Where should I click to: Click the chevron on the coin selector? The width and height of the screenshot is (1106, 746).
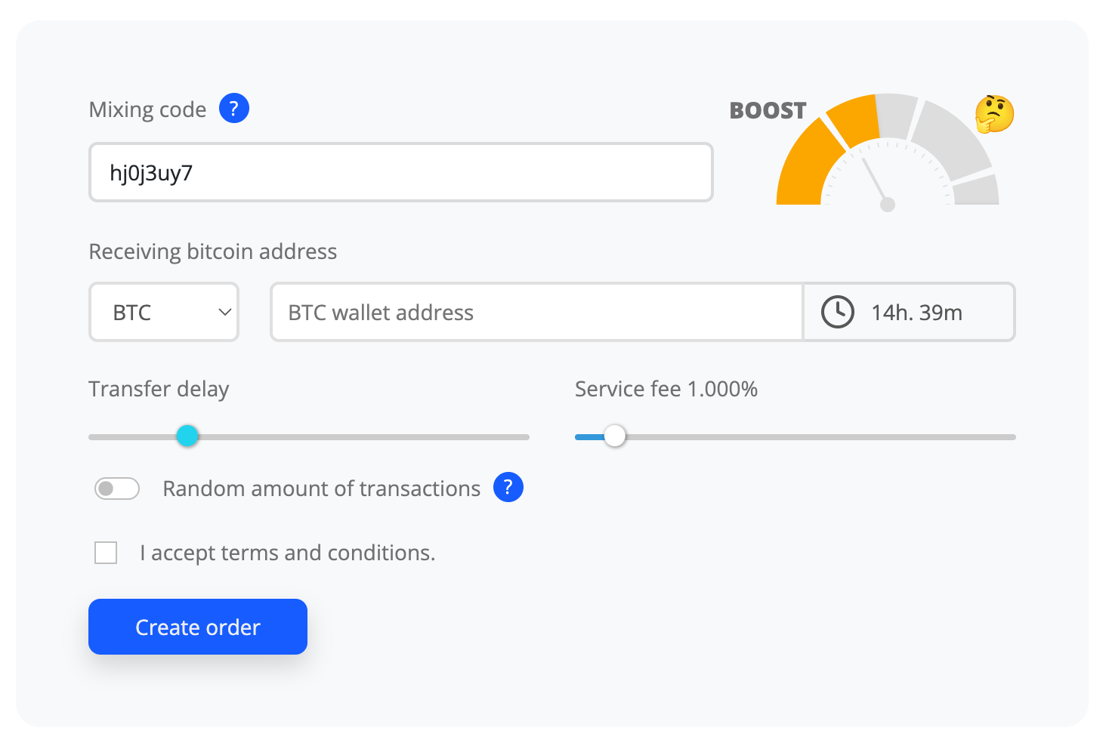(x=223, y=311)
